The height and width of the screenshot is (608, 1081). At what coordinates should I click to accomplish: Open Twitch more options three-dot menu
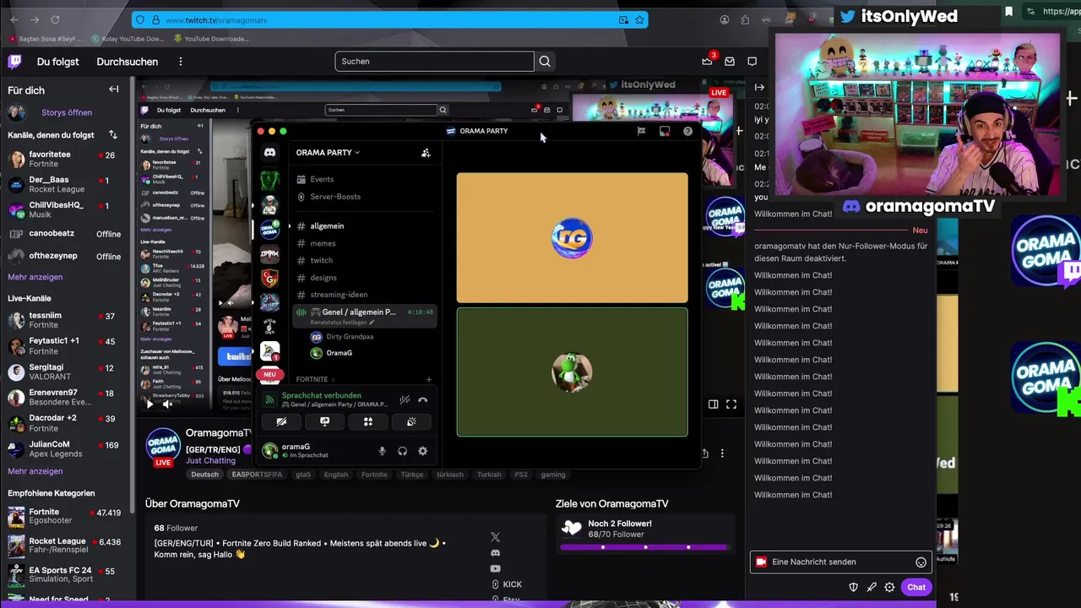(180, 62)
